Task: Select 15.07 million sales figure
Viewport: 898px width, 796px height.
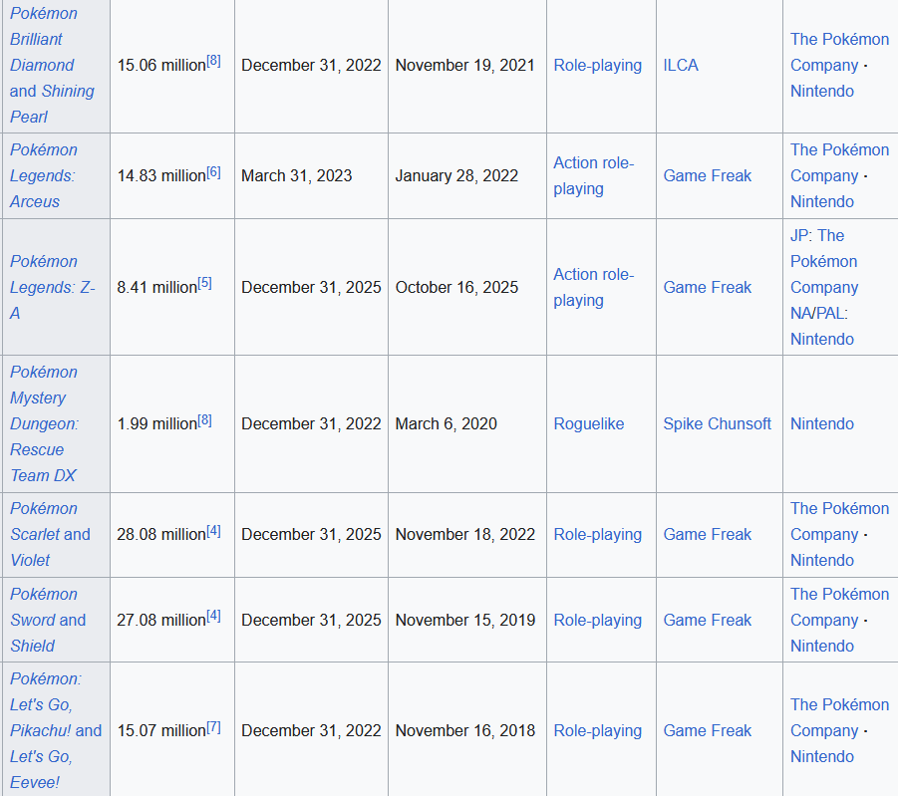Action: point(161,730)
